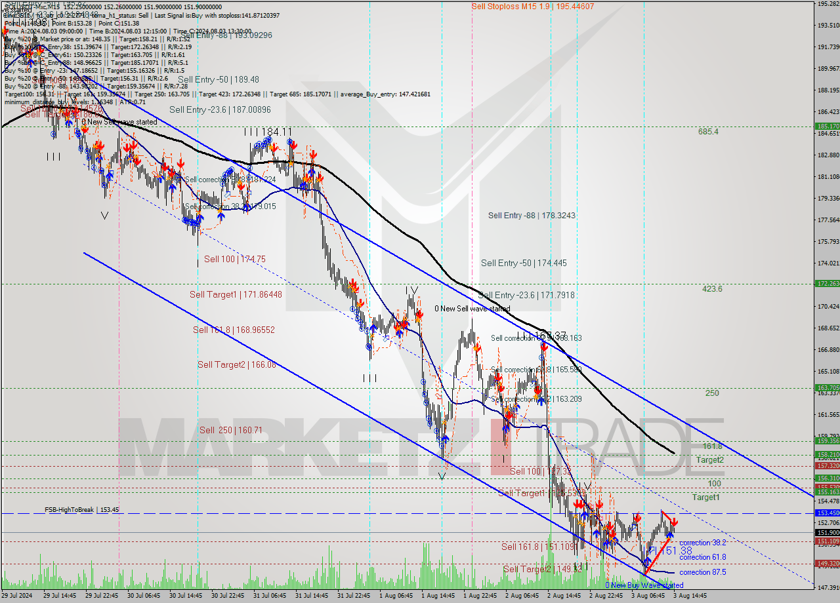840x603 pixels.
Task: Select the 'FSB-HighToBreak | 153.45' label
Action: point(82,509)
